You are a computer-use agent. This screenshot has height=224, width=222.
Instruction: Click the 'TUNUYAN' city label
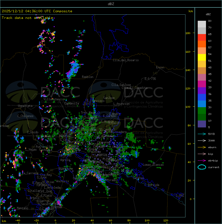pos(57,207)
